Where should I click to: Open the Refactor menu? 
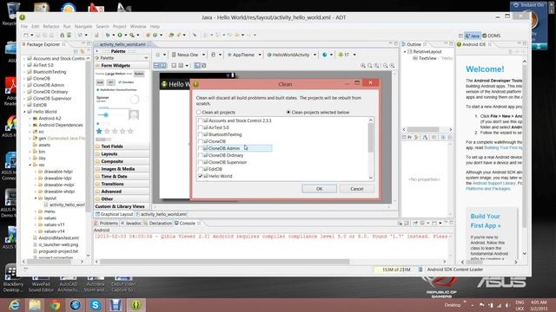click(x=51, y=27)
